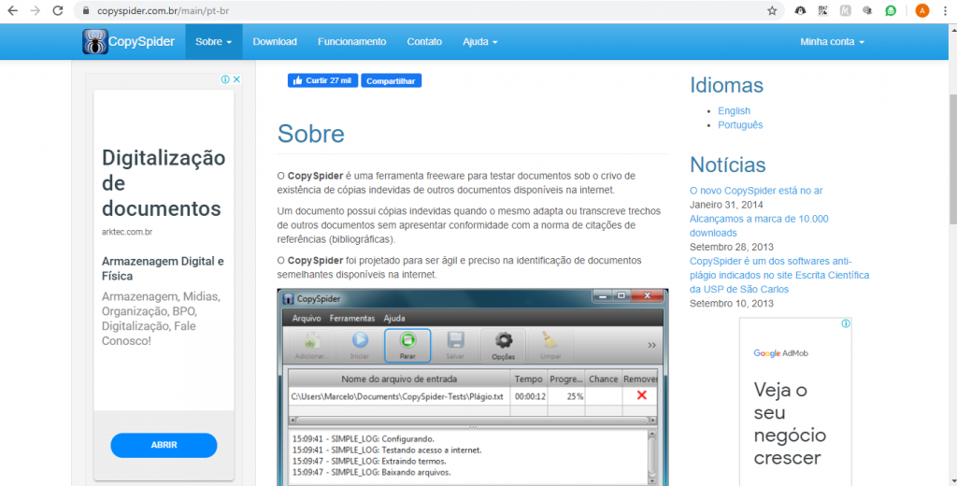957x486 pixels.
Task: Select the Português language link
Action: (740, 124)
